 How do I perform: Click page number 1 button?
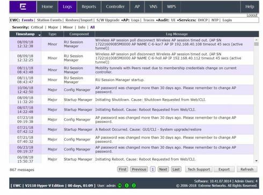[152, 169]
